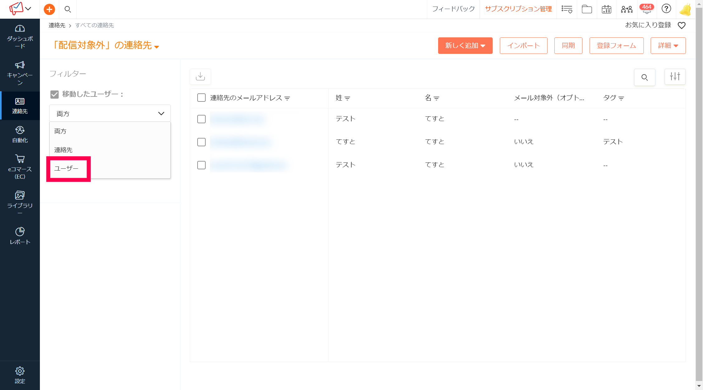This screenshot has height=390, width=703.
Task: Click the インポート button
Action: pos(523,46)
